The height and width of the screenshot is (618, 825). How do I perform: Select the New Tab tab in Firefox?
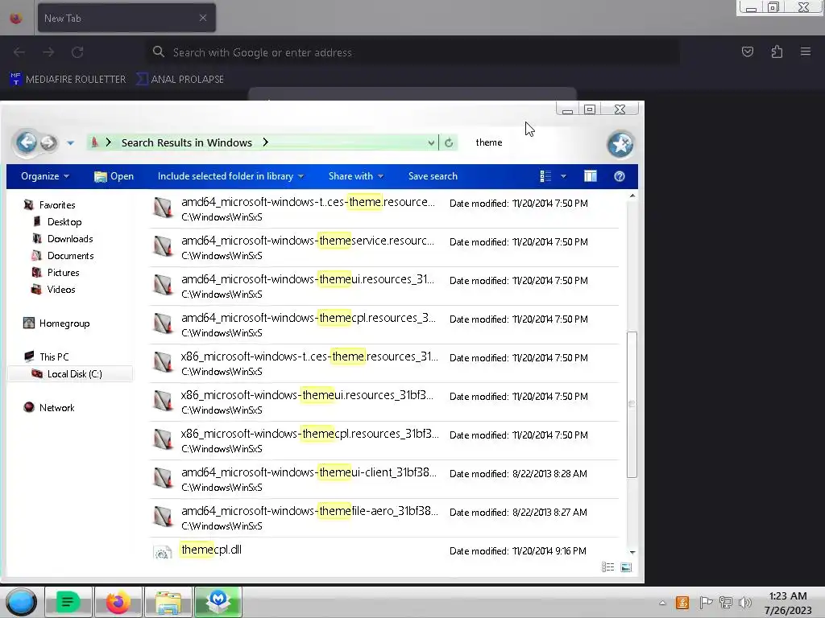(x=126, y=18)
